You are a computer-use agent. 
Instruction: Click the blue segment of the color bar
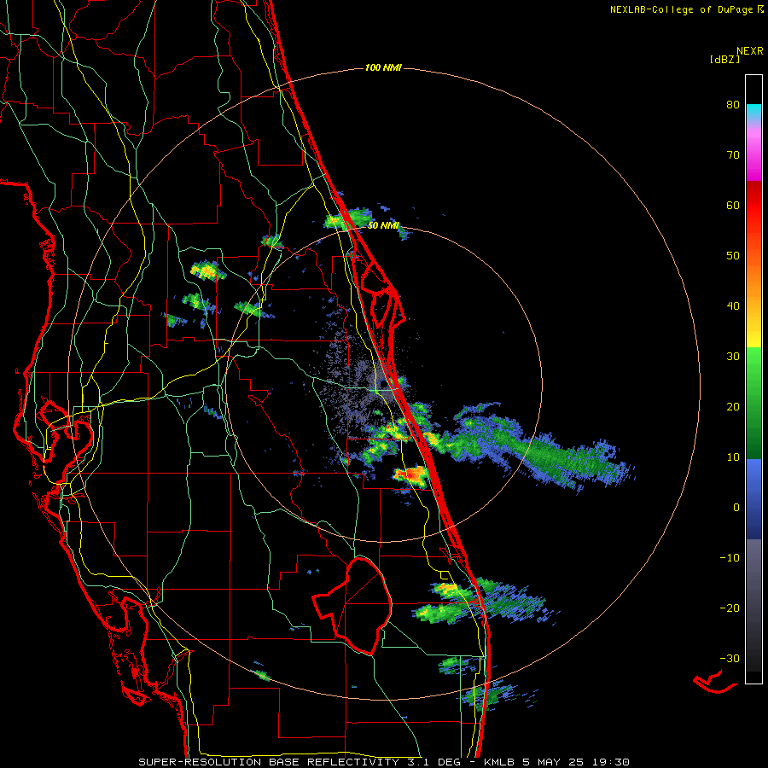(x=753, y=499)
